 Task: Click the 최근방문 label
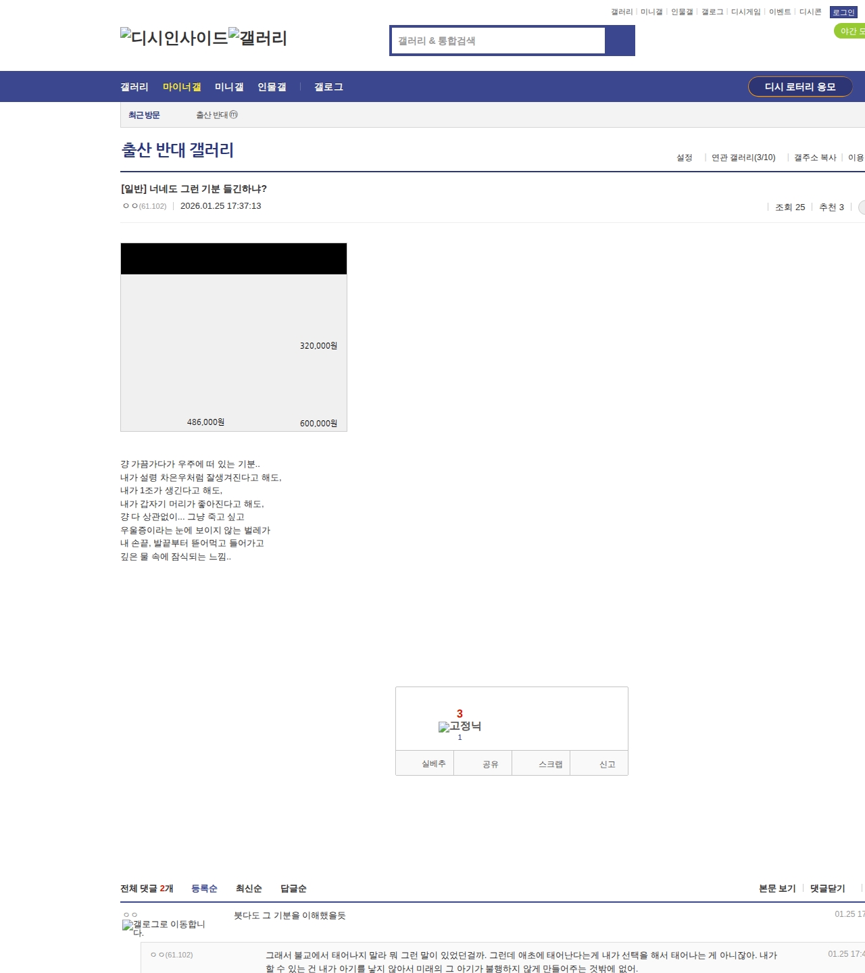[144, 115]
